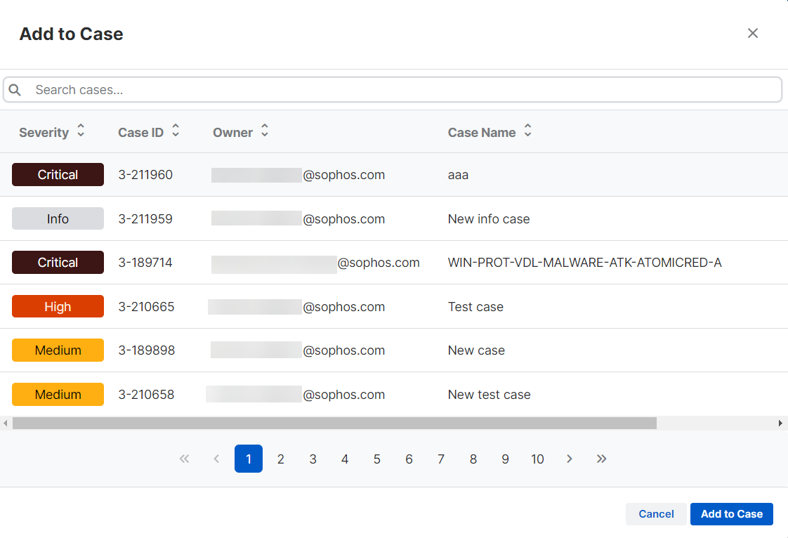The height and width of the screenshot is (538, 788).
Task: Select case 3-211960 named aaa
Action: 458,175
